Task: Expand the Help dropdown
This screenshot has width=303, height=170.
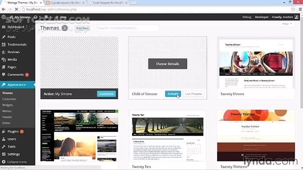Action: click(x=287, y=24)
